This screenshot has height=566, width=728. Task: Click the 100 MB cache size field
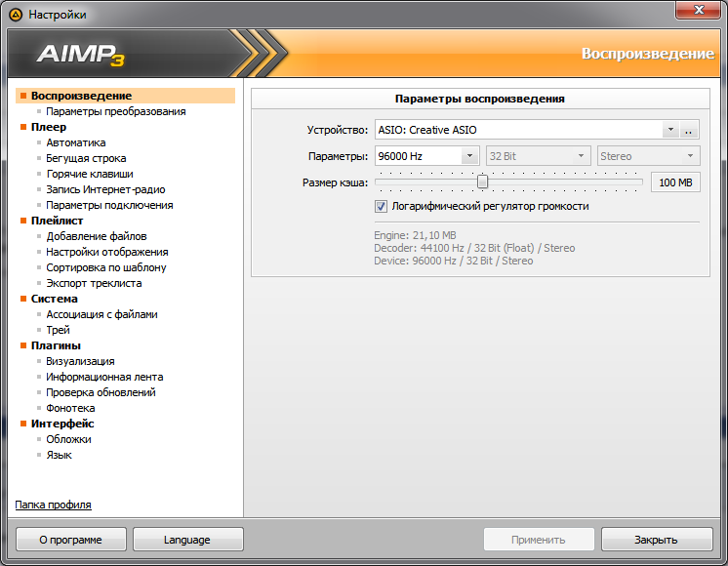pos(675,182)
